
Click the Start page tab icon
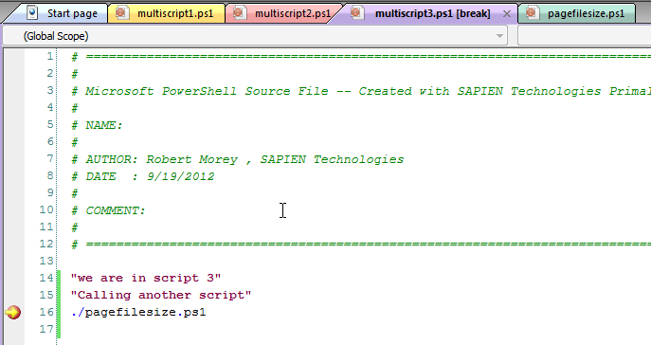[32, 12]
